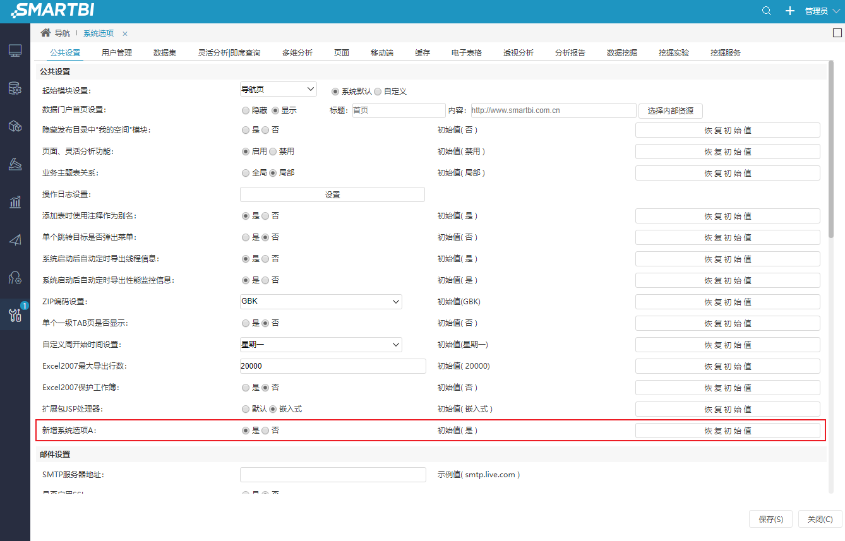This screenshot has height=541, width=845.
Task: Click the square maximize icon at top right
Action: 837,33
